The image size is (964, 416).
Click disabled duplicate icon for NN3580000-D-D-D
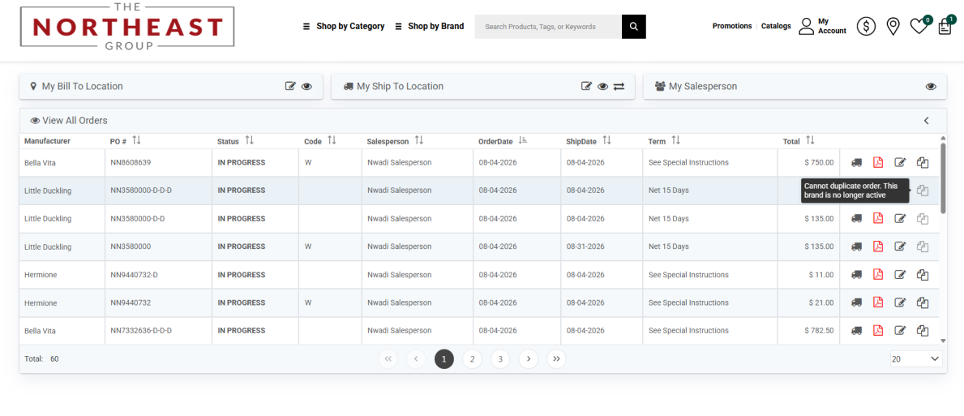click(x=922, y=191)
